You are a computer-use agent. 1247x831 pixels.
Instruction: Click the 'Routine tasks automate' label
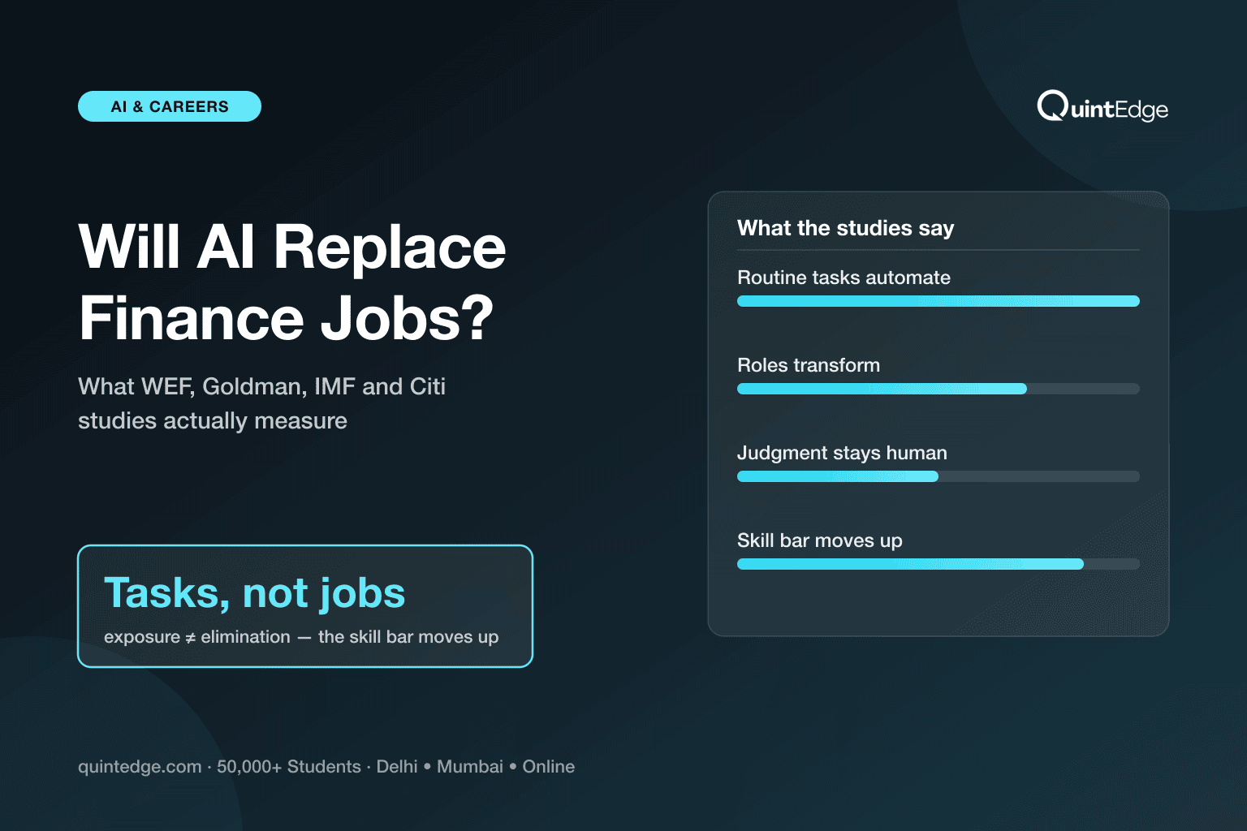tap(844, 278)
